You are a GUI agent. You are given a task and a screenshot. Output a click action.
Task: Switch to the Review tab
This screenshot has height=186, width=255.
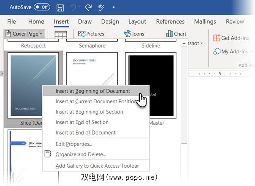[235, 21]
